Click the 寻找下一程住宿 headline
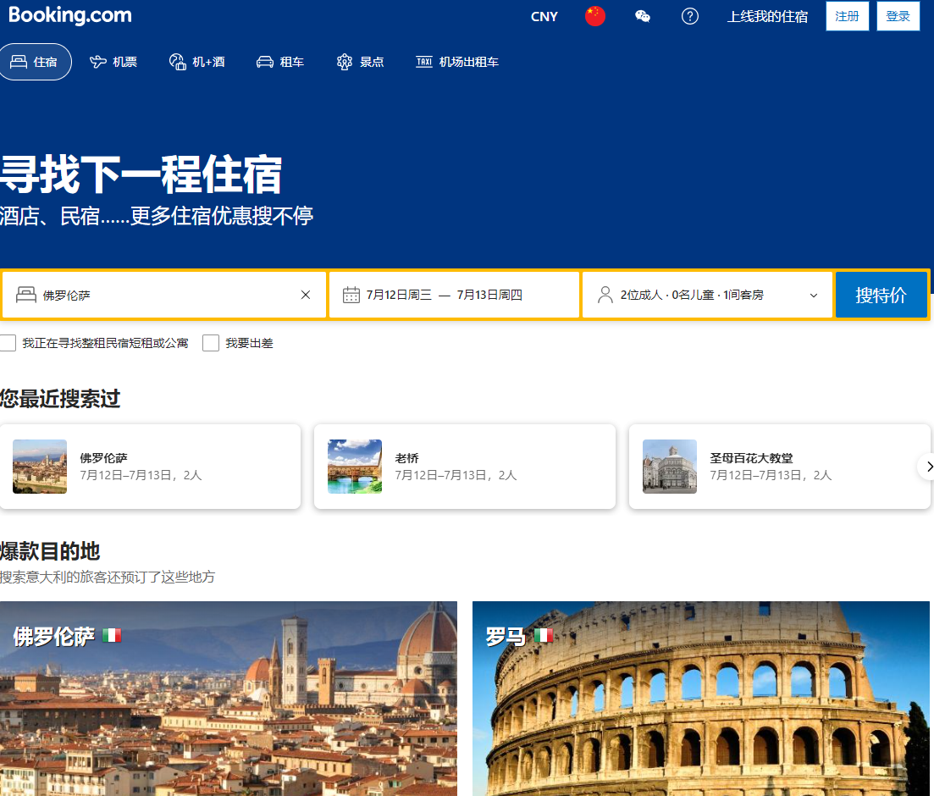Screen dimensions: 934x796 141,174
